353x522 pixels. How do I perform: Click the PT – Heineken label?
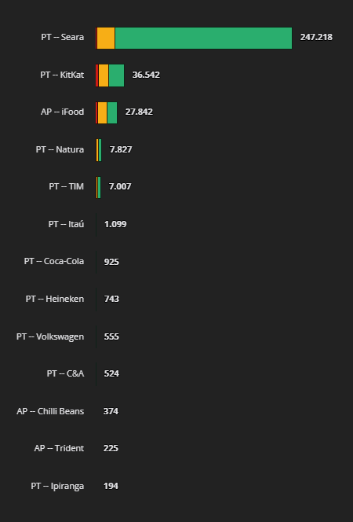55,299
